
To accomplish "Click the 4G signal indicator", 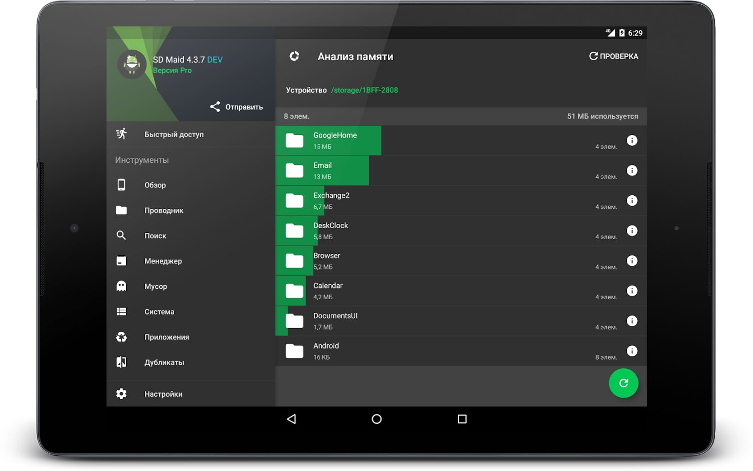I will pos(610,32).
